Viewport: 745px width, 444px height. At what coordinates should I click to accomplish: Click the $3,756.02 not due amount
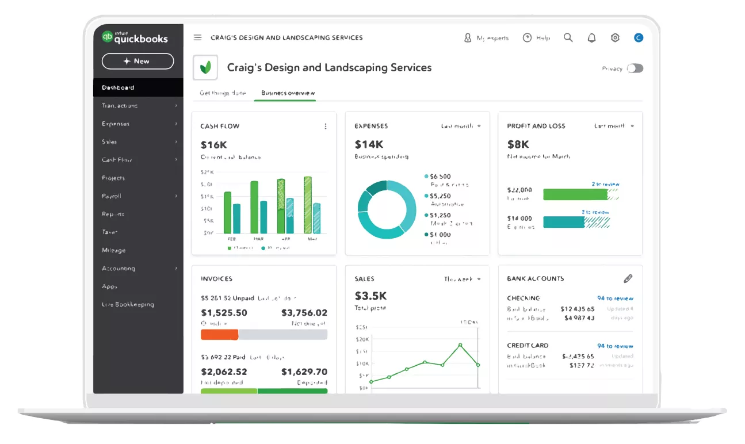pos(304,313)
